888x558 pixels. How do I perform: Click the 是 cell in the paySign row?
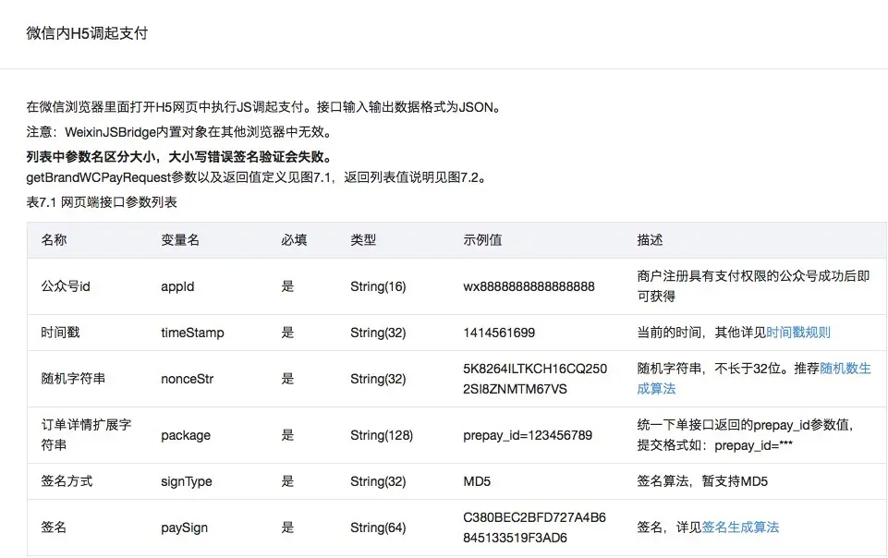287,527
